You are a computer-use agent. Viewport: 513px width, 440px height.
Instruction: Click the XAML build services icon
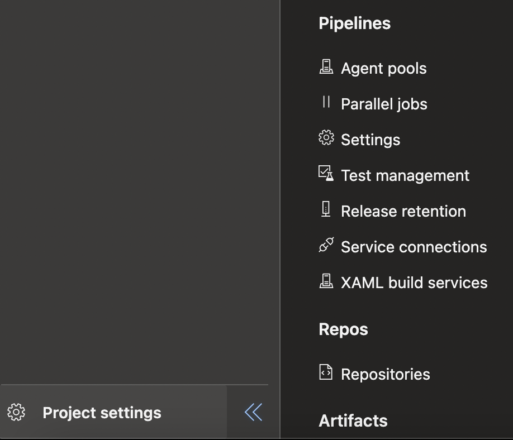coord(326,281)
